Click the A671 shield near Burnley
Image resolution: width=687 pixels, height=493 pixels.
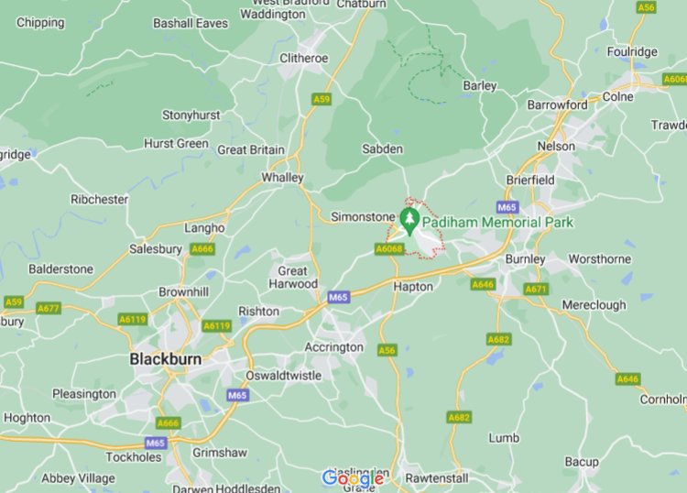click(536, 289)
